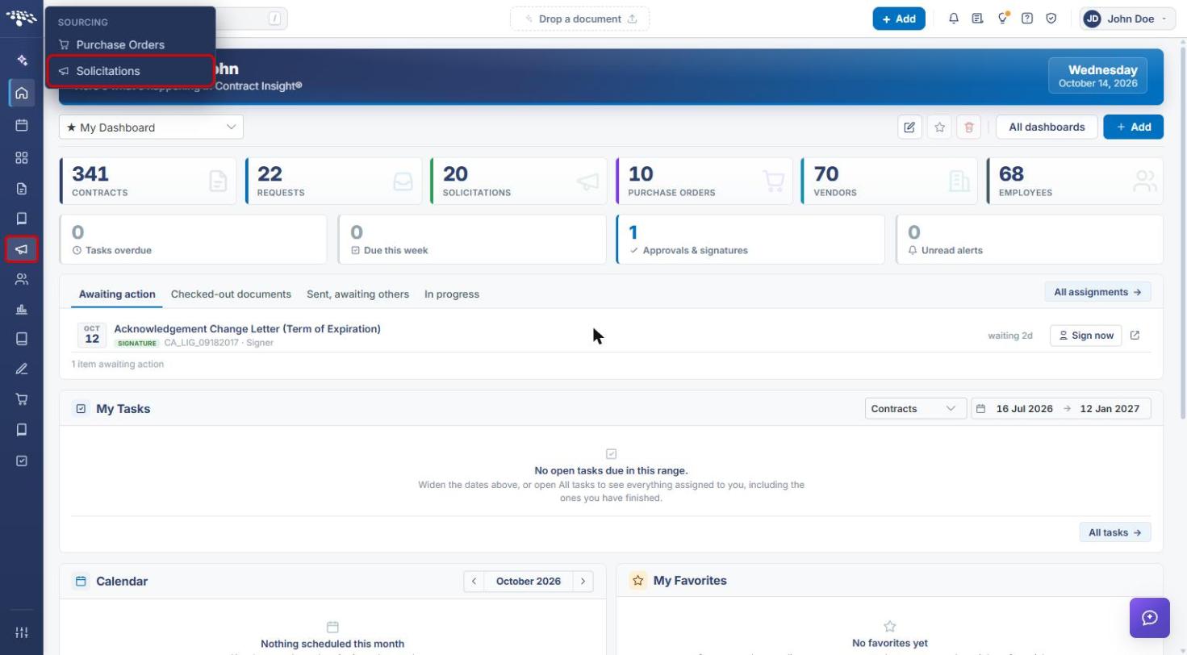Edit the current dashboard with pencil icon
The width and height of the screenshot is (1187, 655).
point(910,127)
